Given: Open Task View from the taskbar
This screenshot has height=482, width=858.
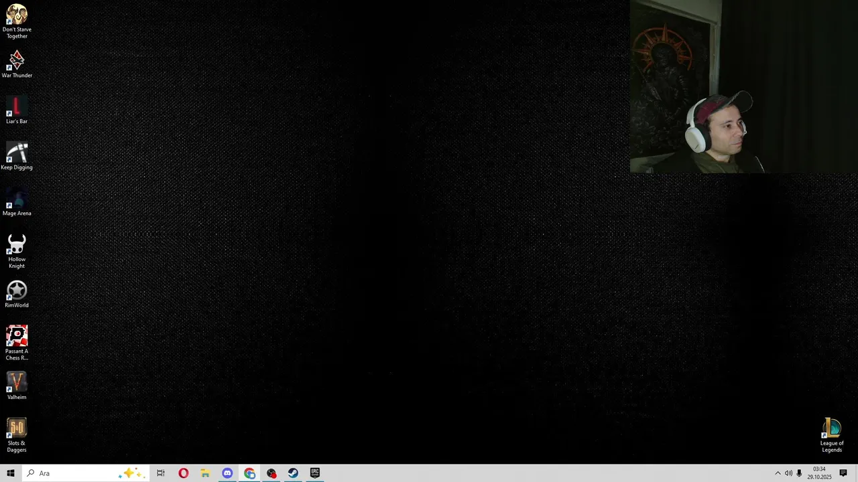Looking at the screenshot, I should tap(161, 473).
